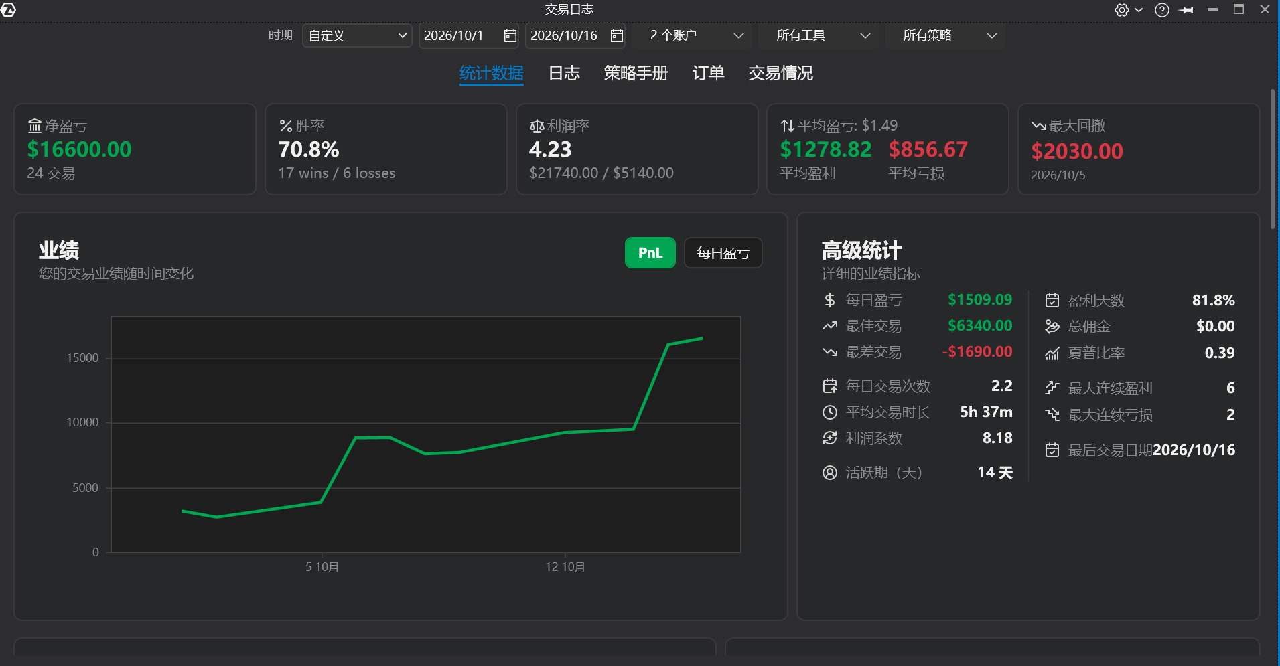Screen dimensions: 1280x666
Task: Click the calendar icon beside 最后交易日期
Action: tap(1052, 450)
